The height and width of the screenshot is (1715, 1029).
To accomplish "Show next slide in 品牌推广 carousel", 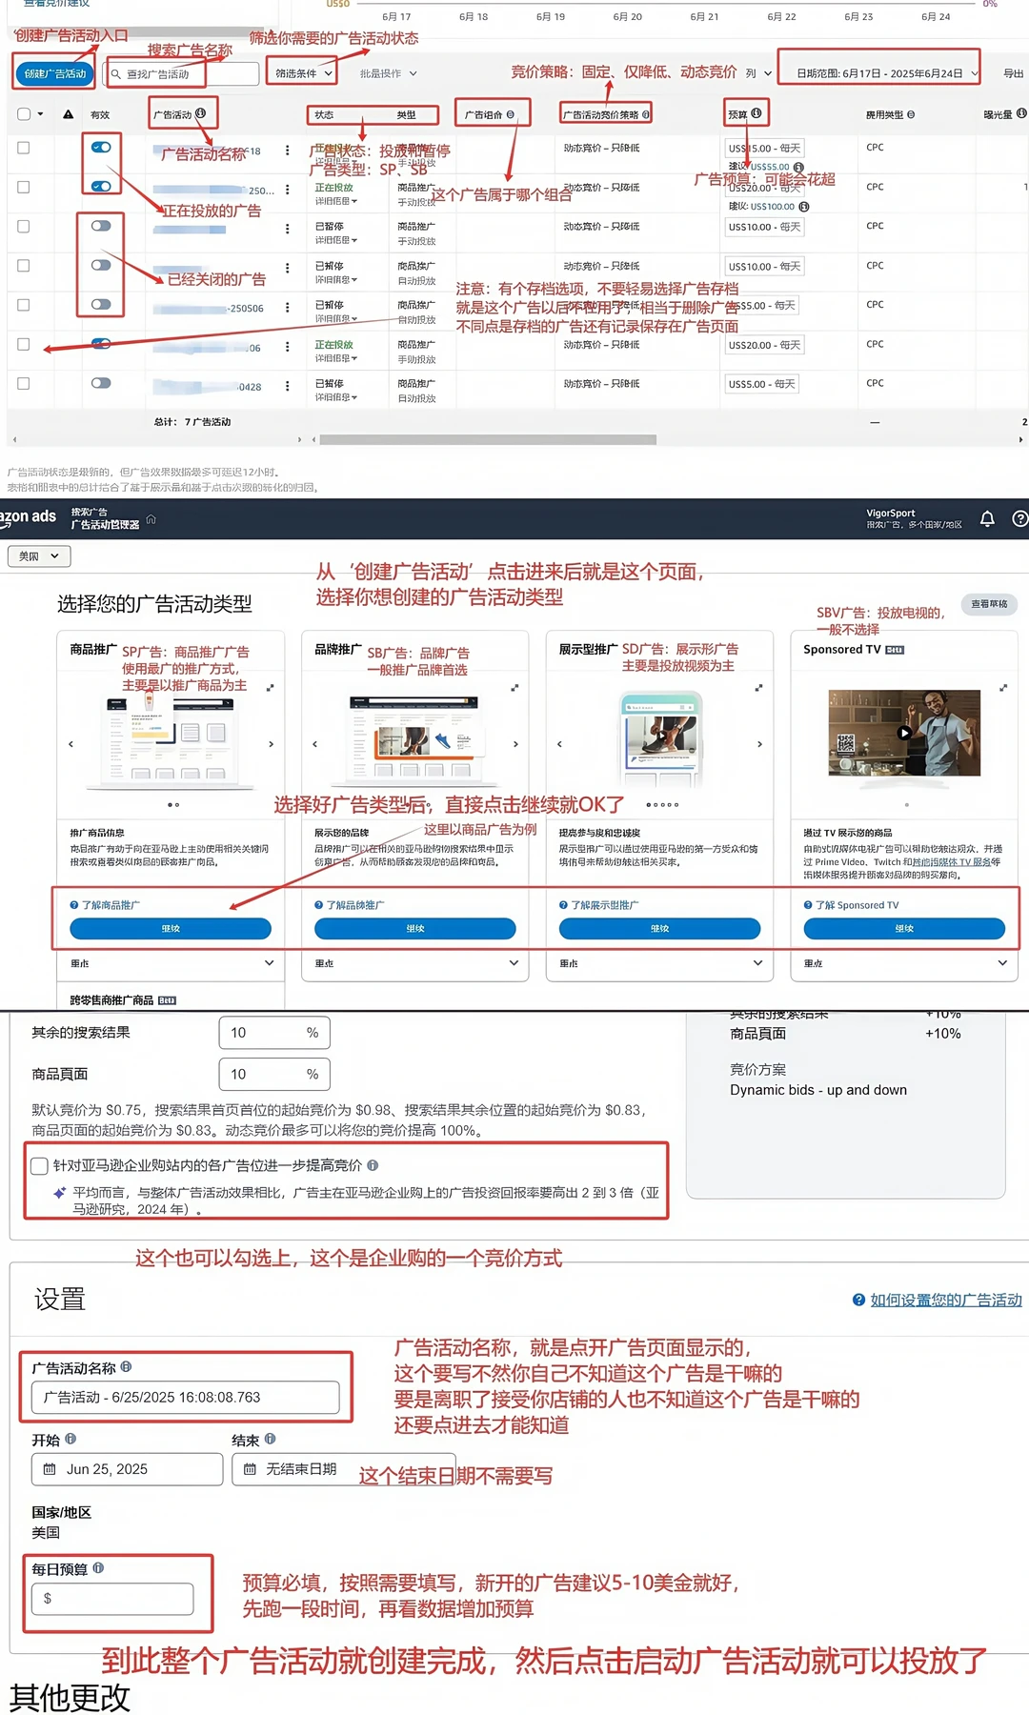I will pyautogui.click(x=515, y=744).
